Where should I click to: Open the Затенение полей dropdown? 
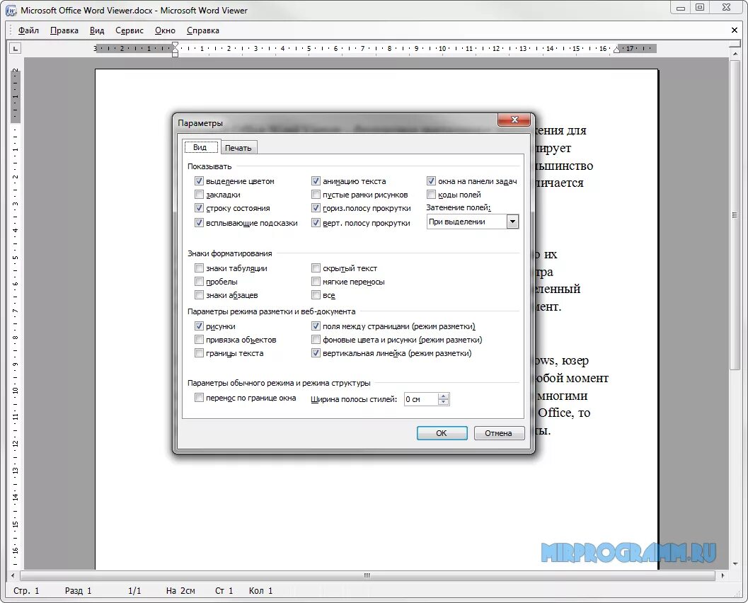tap(512, 222)
